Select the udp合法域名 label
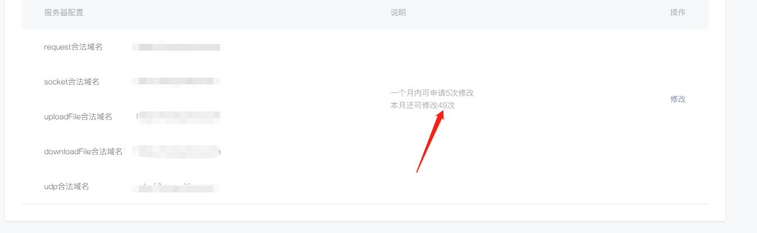757x233 pixels. [66, 187]
